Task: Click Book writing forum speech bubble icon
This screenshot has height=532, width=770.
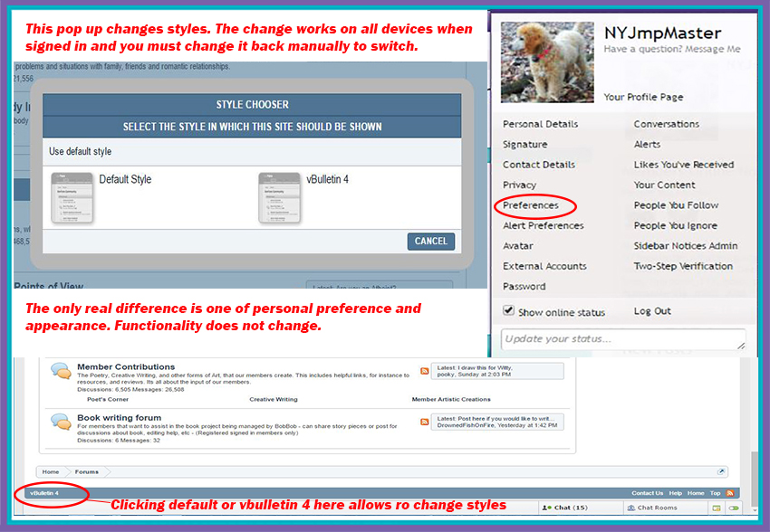Action: [x=61, y=422]
